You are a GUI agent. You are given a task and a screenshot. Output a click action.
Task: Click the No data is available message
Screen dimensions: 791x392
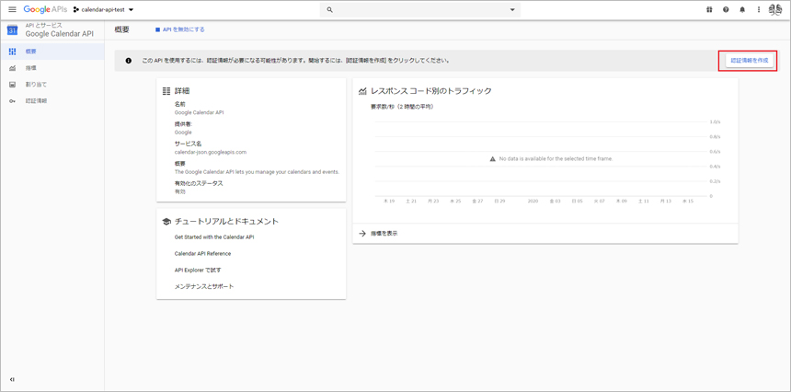[x=556, y=159]
